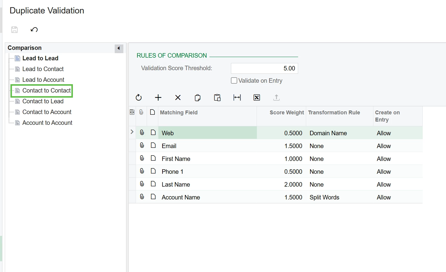This screenshot has height=272, width=446.
Task: Select the Phone 1 matching field cell
Action: tap(207, 171)
